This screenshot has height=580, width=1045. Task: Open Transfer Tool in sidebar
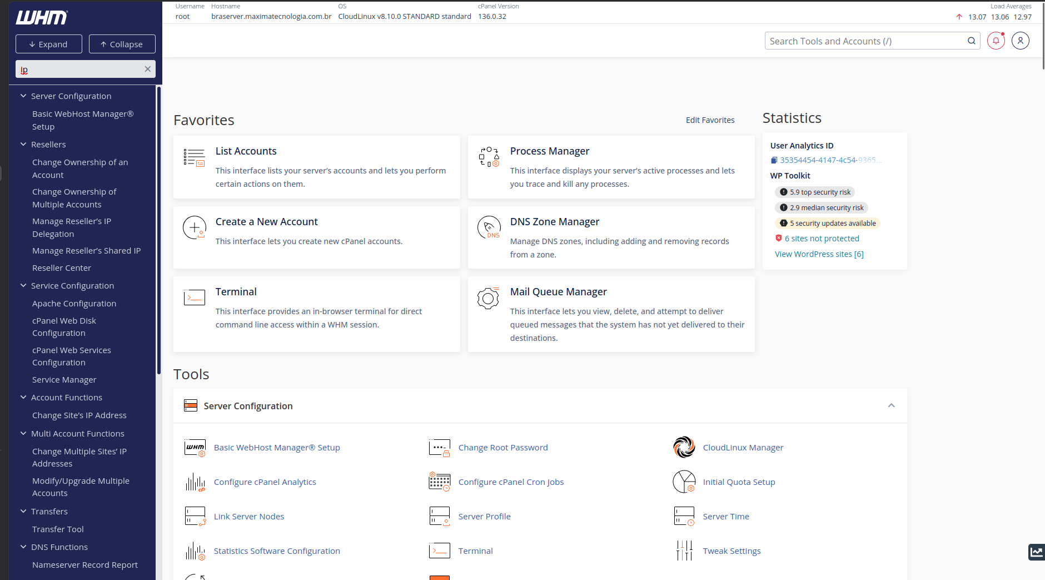[x=58, y=529]
